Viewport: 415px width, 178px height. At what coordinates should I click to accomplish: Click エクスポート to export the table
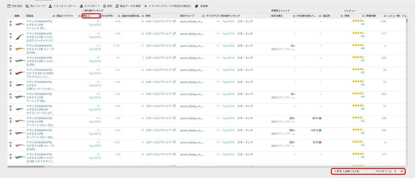[x=90, y=6]
